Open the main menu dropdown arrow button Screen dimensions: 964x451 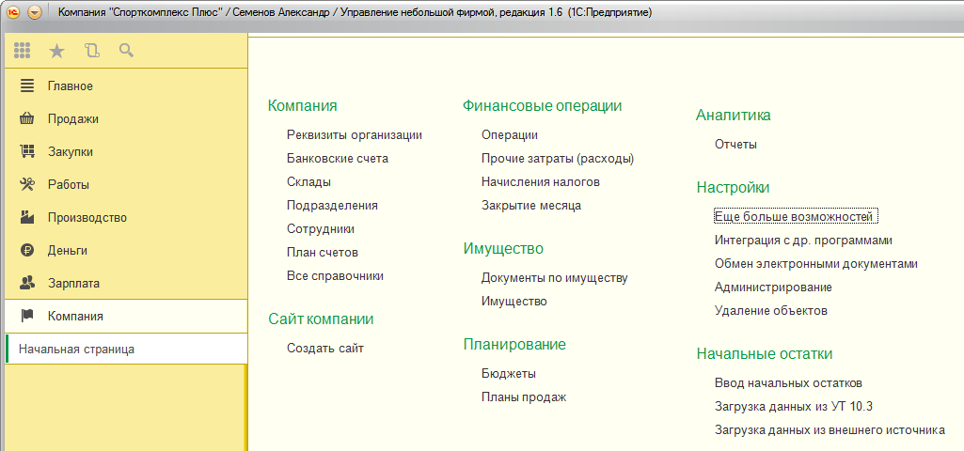point(35,12)
